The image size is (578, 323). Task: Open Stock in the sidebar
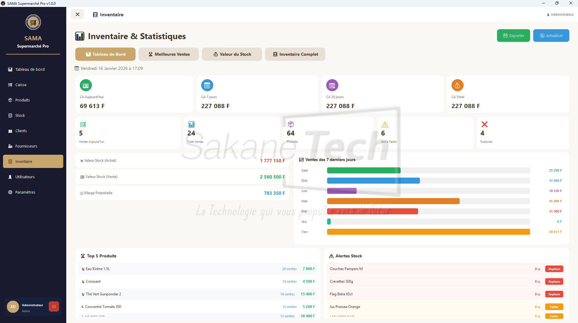coord(33,115)
